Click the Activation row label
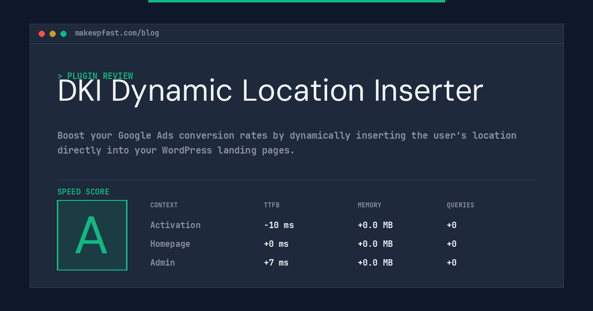Image resolution: width=593 pixels, height=311 pixels. [x=175, y=225]
